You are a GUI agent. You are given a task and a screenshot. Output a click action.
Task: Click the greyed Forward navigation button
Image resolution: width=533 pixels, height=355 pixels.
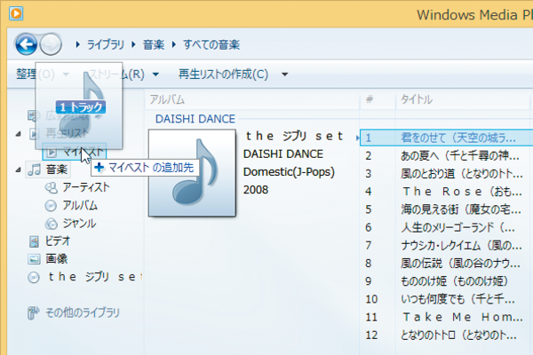tap(51, 44)
